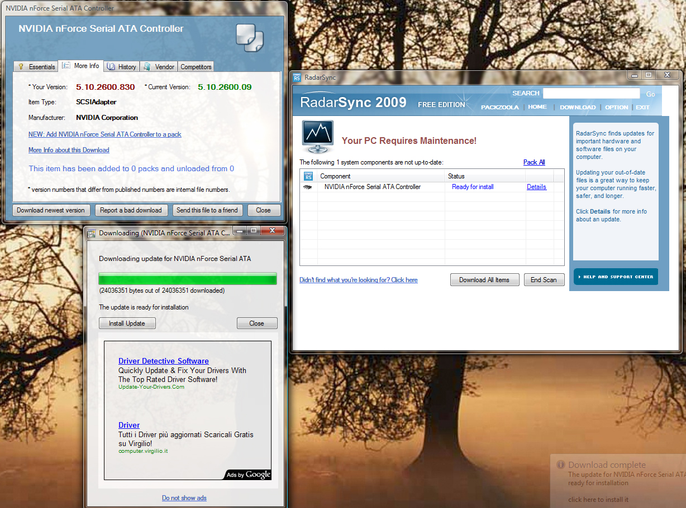The height and width of the screenshot is (508, 686).
Task: Click the Component column header
Action: point(381,176)
